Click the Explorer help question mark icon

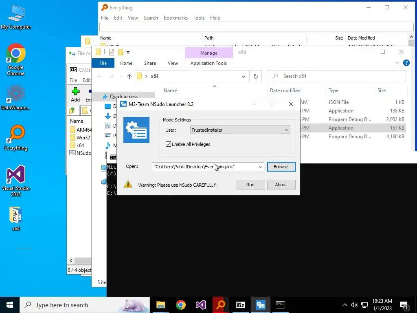(x=406, y=63)
